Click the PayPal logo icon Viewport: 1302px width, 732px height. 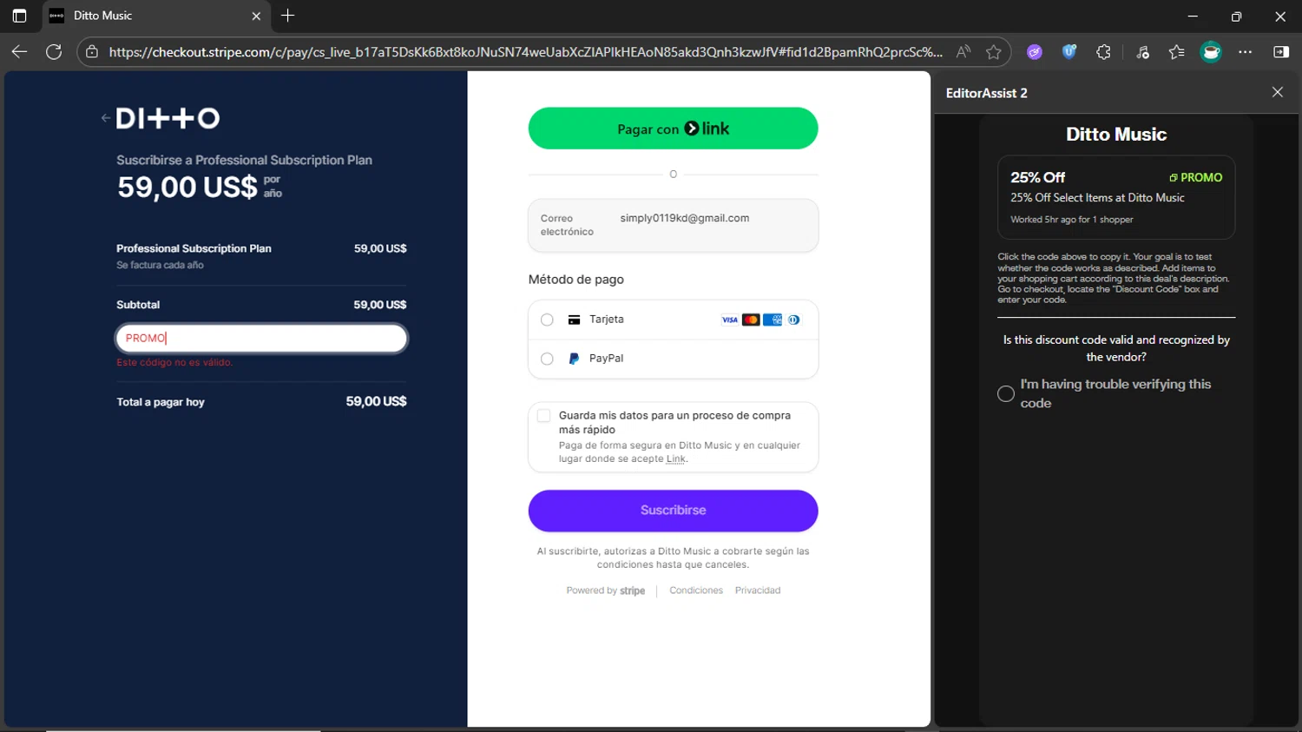[574, 359]
